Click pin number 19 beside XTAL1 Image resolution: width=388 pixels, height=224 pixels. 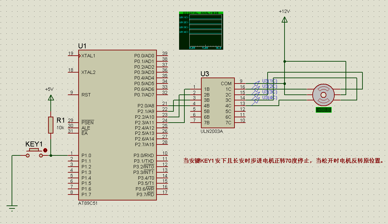point(71,53)
